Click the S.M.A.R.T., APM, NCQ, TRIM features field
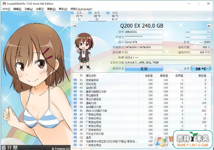This screenshot has height=150, width=214. click(x=168, y=63)
